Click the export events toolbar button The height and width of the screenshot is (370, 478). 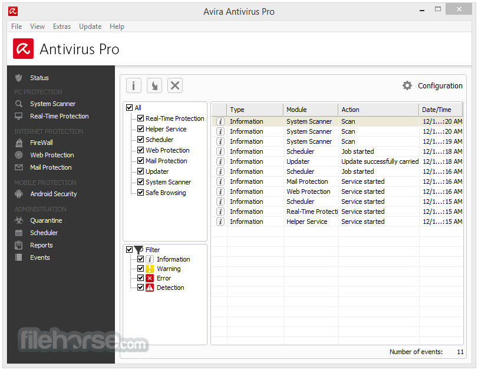coord(154,85)
